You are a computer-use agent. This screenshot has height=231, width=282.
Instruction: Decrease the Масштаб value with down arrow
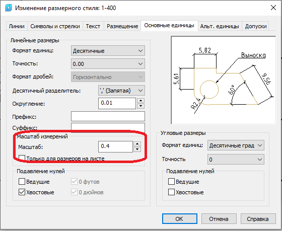tap(137, 149)
